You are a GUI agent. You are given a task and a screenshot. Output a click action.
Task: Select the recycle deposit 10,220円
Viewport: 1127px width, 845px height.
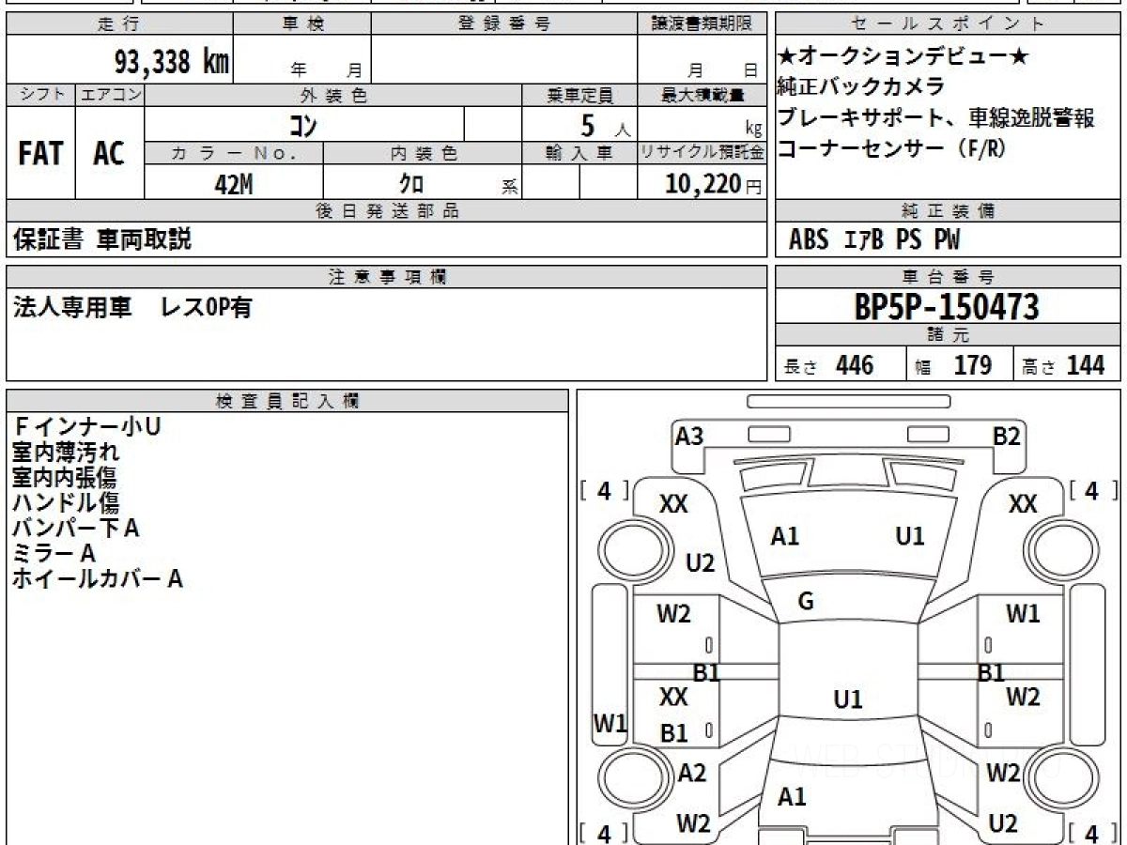point(713,184)
